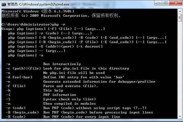The width and height of the screenshot is (183, 122).
Task: Click the '-i PHP information' line
Action: coord(41,95)
